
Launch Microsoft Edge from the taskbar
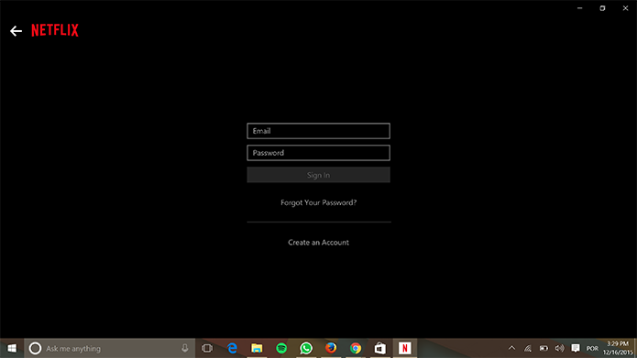[x=232, y=348]
